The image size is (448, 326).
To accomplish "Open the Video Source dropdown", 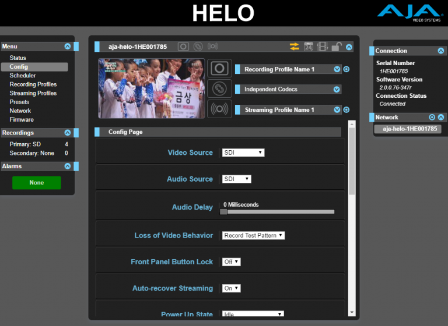I will 243,153.
